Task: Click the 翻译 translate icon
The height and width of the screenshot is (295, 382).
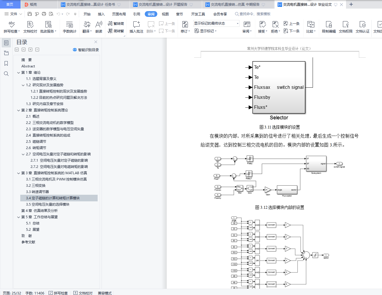Action: tap(87, 24)
